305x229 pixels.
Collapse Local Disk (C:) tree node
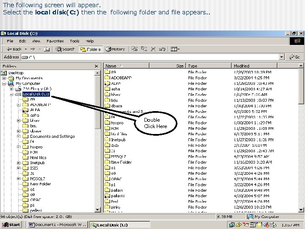pos(11,94)
